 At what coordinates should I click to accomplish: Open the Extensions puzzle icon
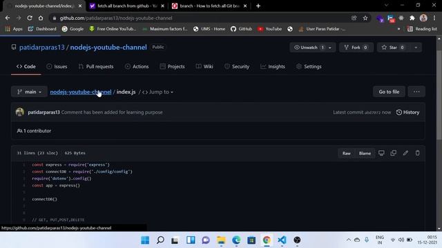(412, 18)
